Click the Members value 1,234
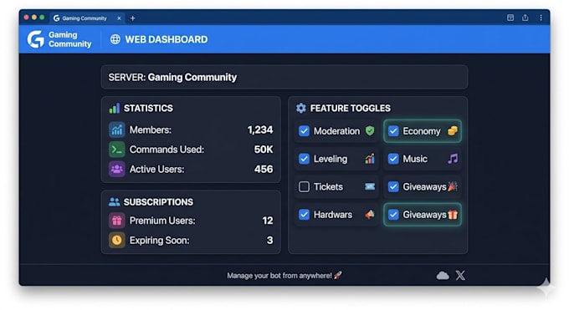569x310 pixels. click(x=260, y=130)
